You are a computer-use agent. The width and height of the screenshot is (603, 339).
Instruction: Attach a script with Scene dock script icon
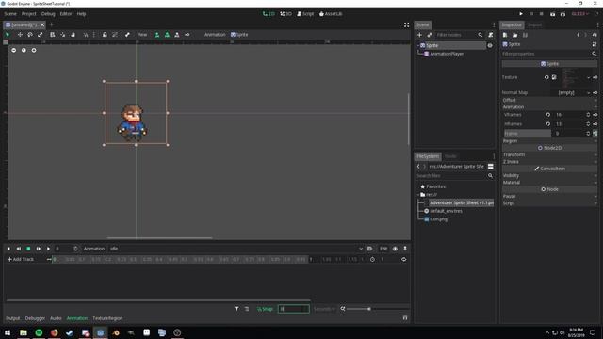point(490,35)
